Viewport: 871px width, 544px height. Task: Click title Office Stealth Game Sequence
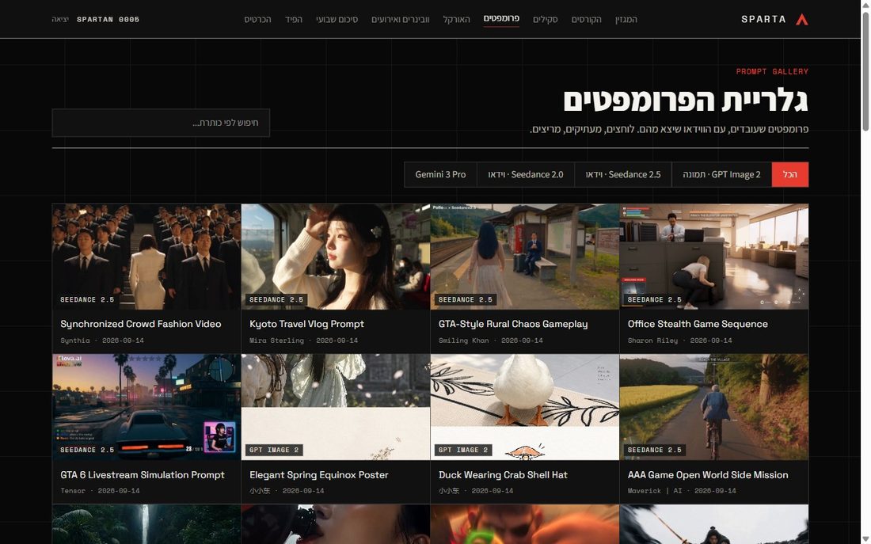[698, 324]
